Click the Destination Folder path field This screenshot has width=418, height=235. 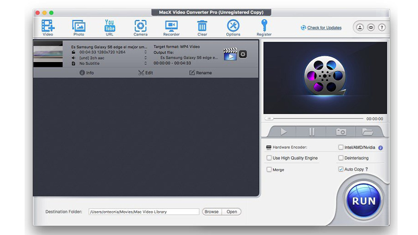click(144, 212)
